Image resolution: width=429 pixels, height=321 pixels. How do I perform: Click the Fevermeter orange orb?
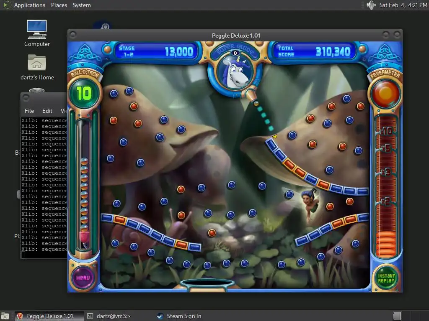tap(385, 94)
